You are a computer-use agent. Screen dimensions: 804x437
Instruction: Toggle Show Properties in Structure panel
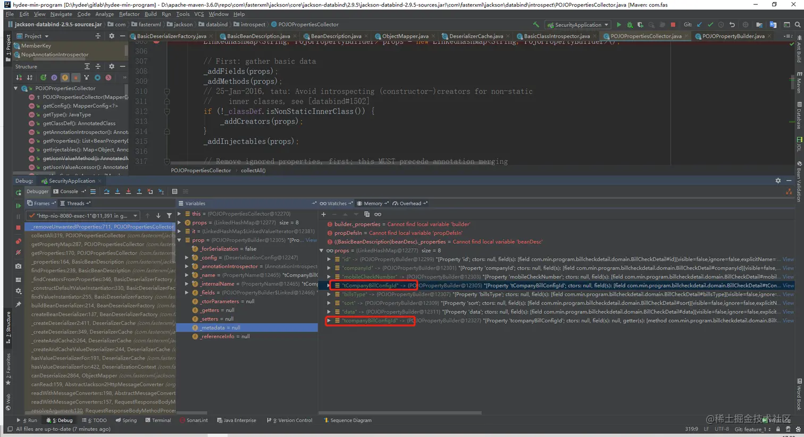(54, 78)
